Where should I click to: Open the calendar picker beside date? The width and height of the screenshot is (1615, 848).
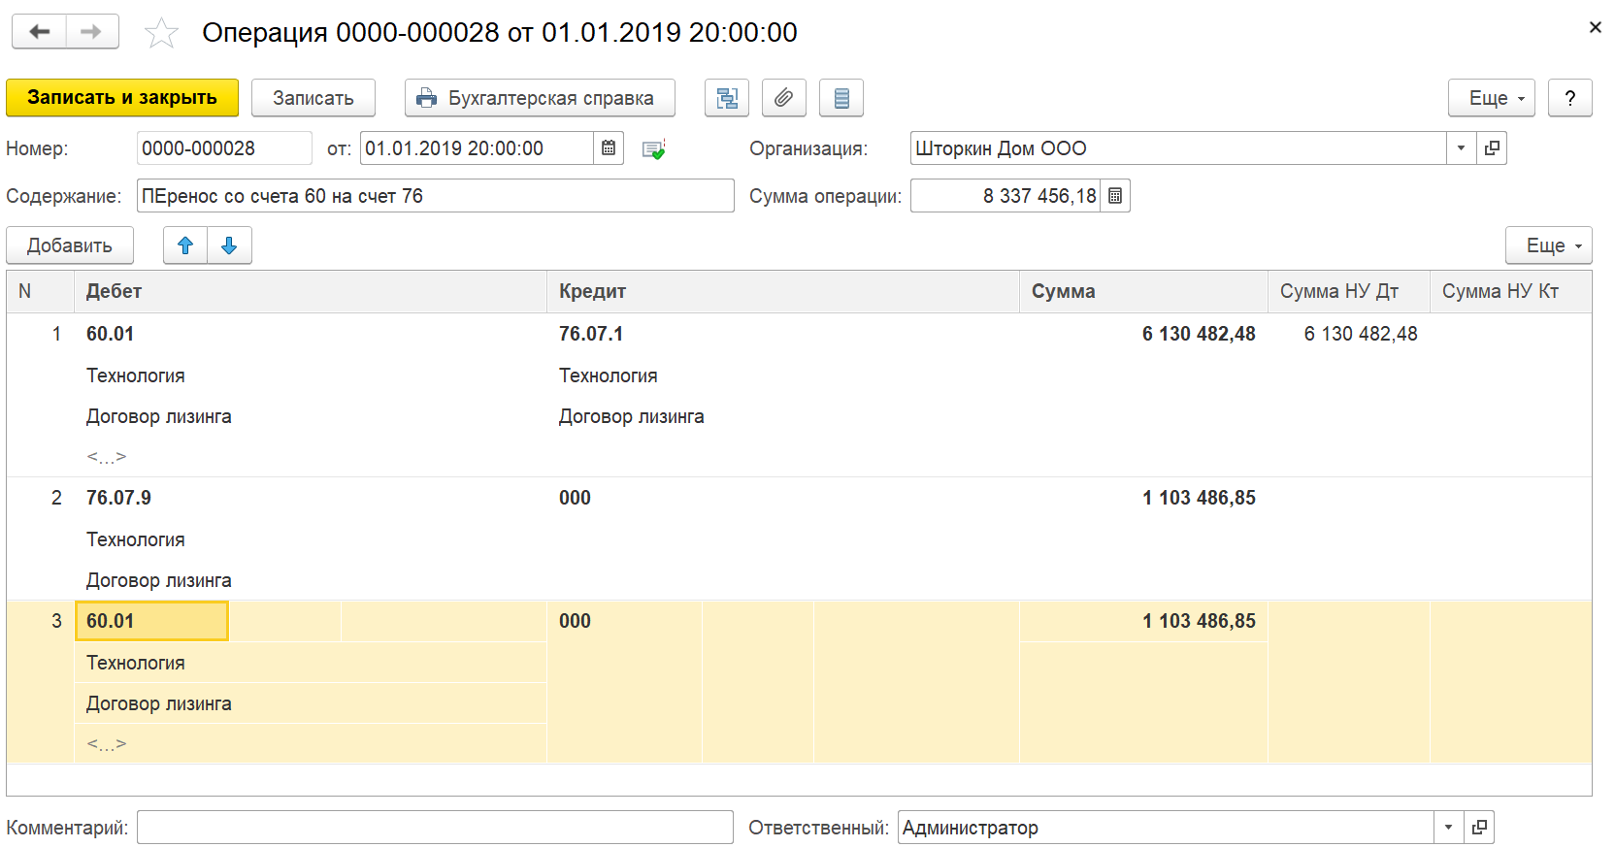pos(609,148)
